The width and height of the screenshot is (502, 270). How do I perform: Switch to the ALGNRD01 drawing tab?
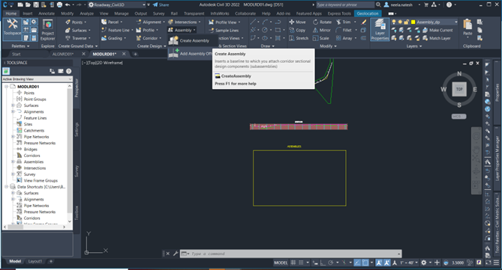63,54
